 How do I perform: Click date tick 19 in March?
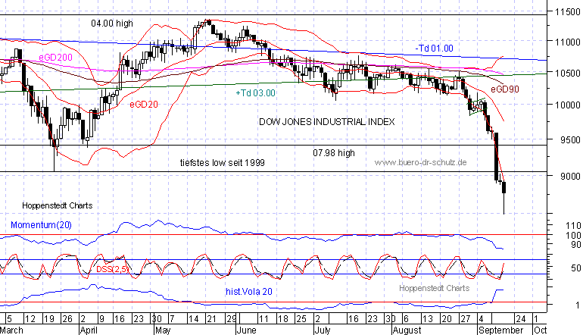pyautogui.click(x=48, y=319)
